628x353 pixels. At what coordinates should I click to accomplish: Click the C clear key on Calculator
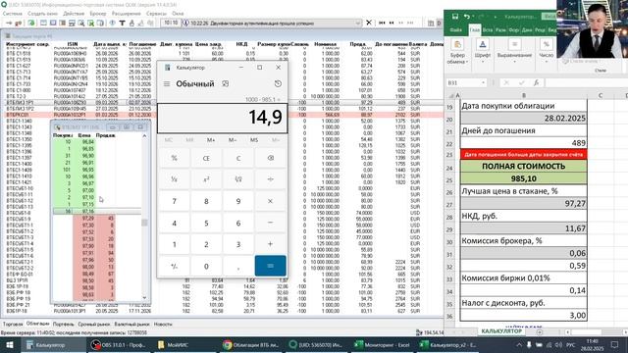tap(238, 158)
